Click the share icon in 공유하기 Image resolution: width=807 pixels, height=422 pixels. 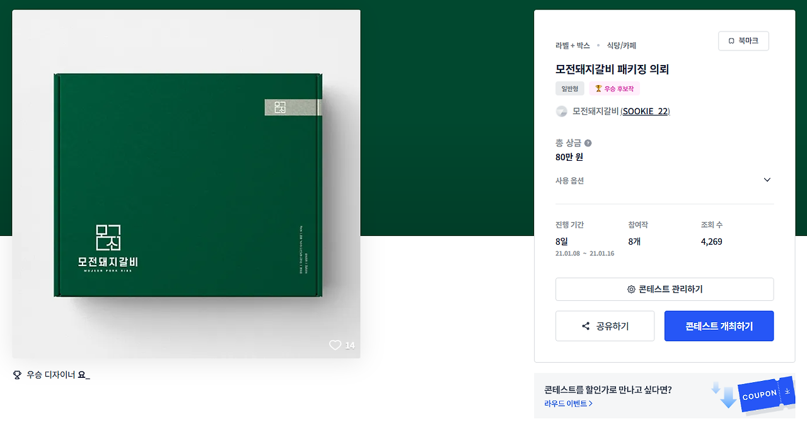point(586,326)
